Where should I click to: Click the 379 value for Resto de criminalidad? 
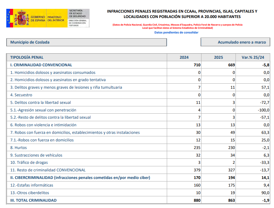pos(197,170)
